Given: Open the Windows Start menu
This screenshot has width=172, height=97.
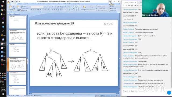Looking at the screenshot, I should (3, 2).
